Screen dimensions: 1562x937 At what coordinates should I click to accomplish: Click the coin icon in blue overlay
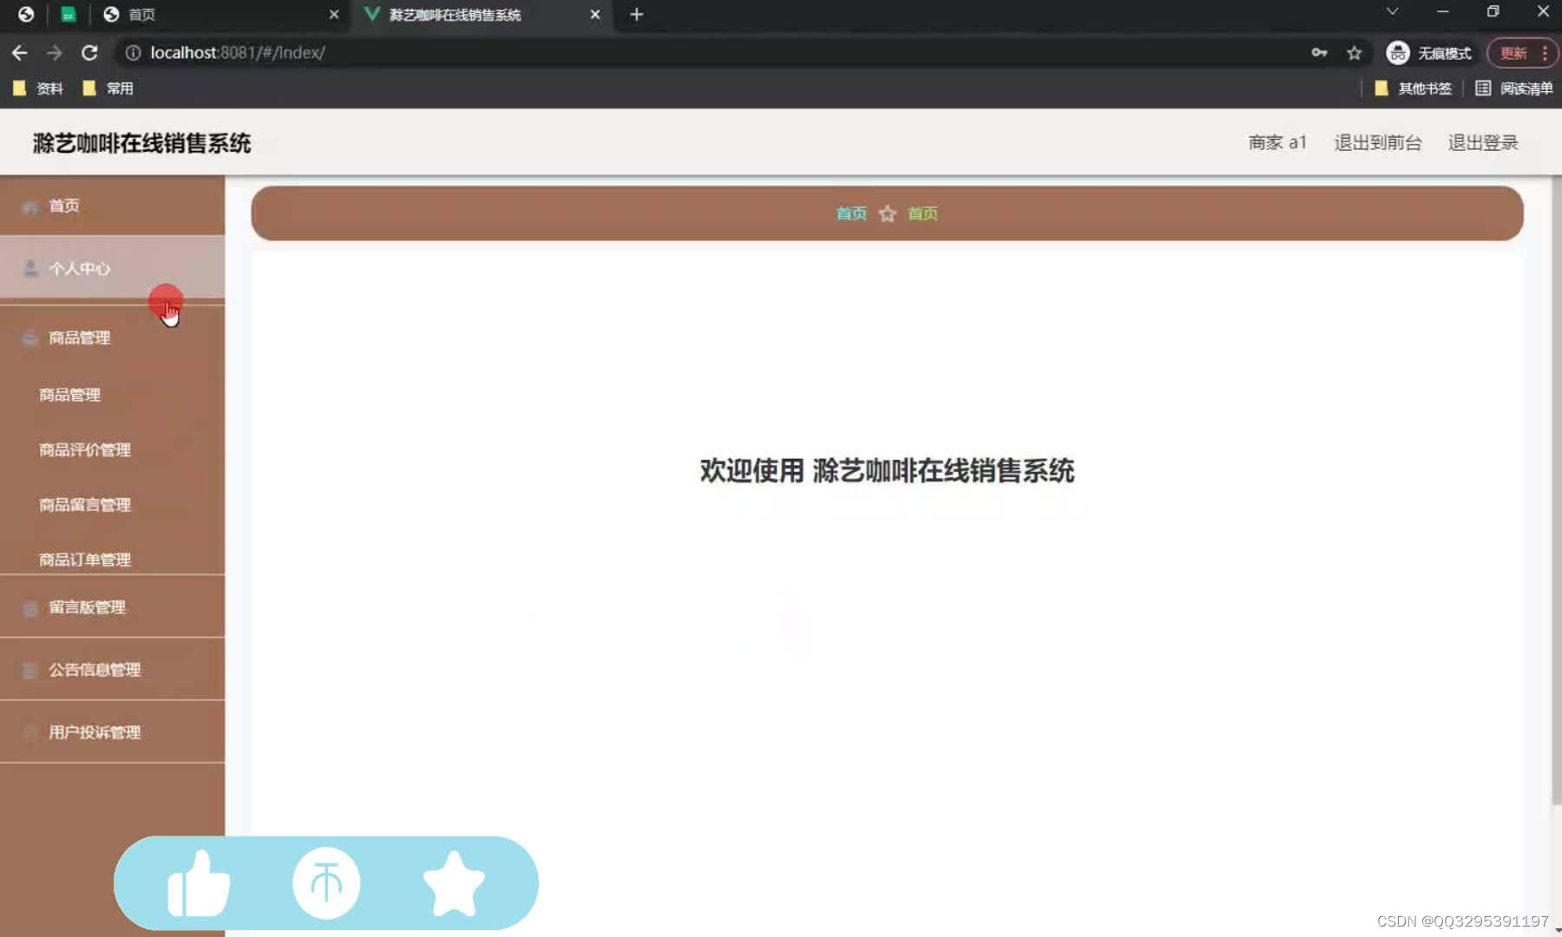(x=326, y=883)
